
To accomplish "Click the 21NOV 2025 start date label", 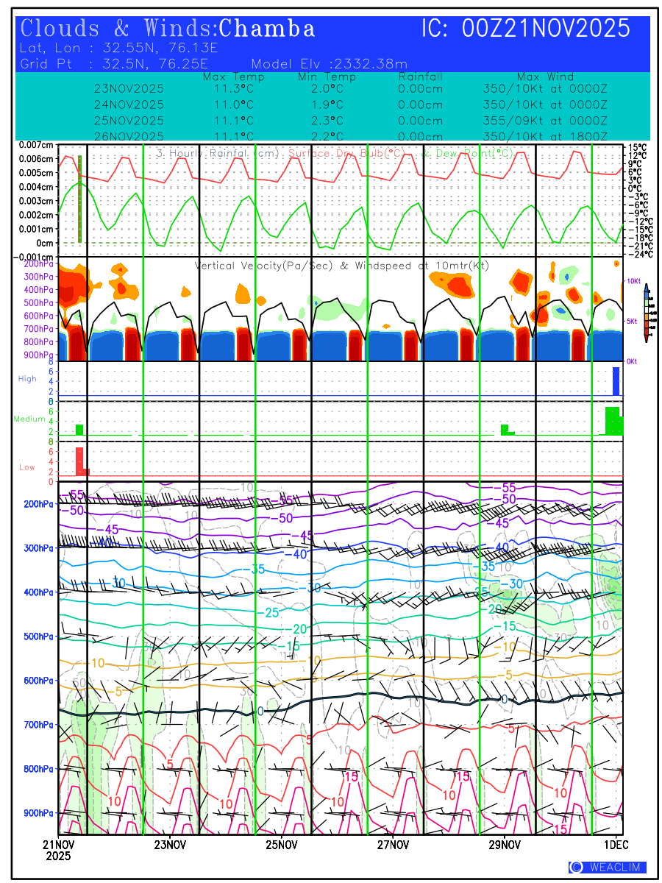I will 57,850.
